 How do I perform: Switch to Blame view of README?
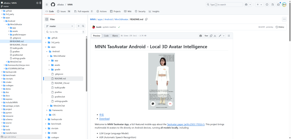[x=115, y=36]
